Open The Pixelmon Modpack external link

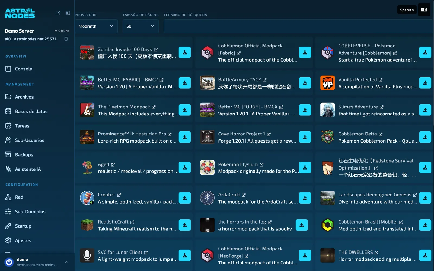(154, 107)
